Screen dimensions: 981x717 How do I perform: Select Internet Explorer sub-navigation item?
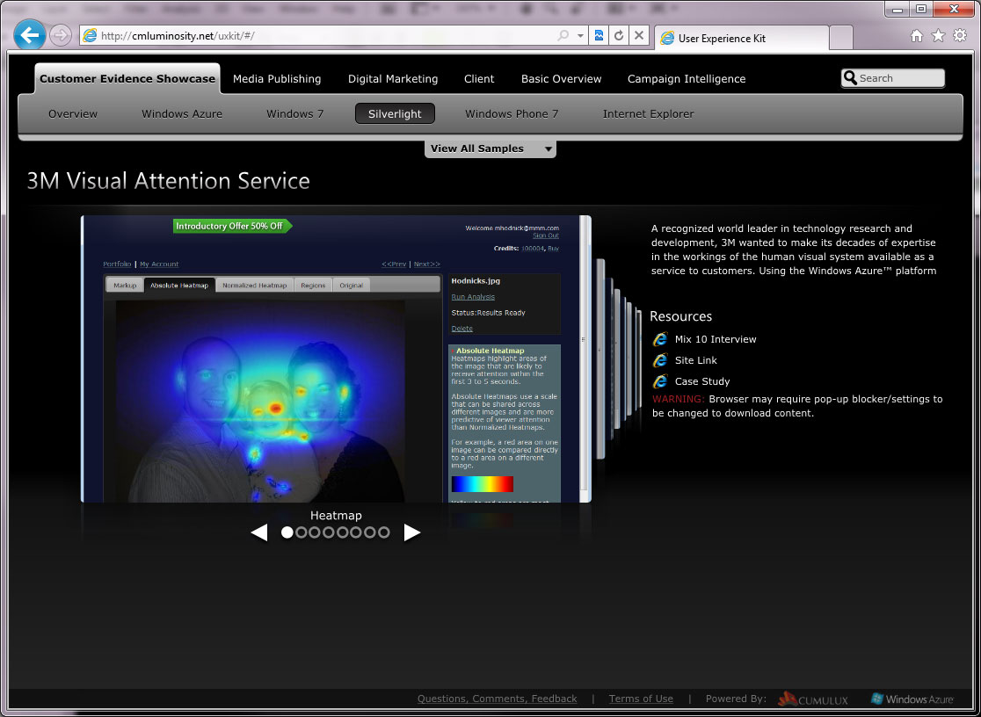pos(649,114)
